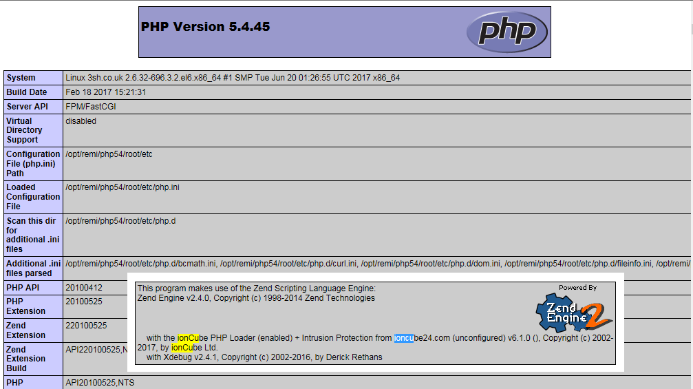Click the API20100525,NTS value
693x389 pixels.
(x=100, y=383)
